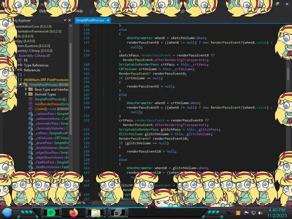
Task: Expand the Derived Types node
Action: [x=26, y=94]
